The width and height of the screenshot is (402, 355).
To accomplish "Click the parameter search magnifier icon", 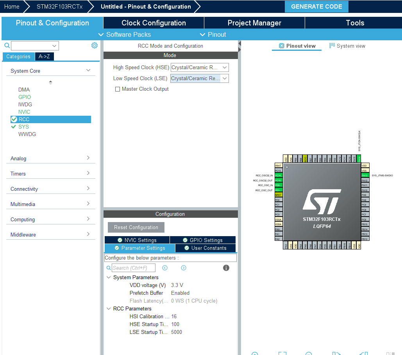I will click(109, 268).
